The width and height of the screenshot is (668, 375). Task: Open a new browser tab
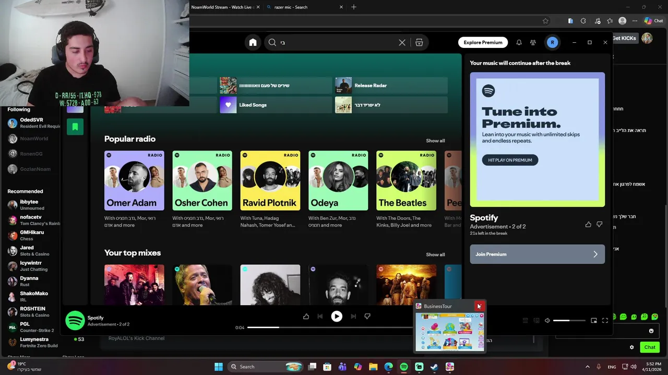point(354,7)
